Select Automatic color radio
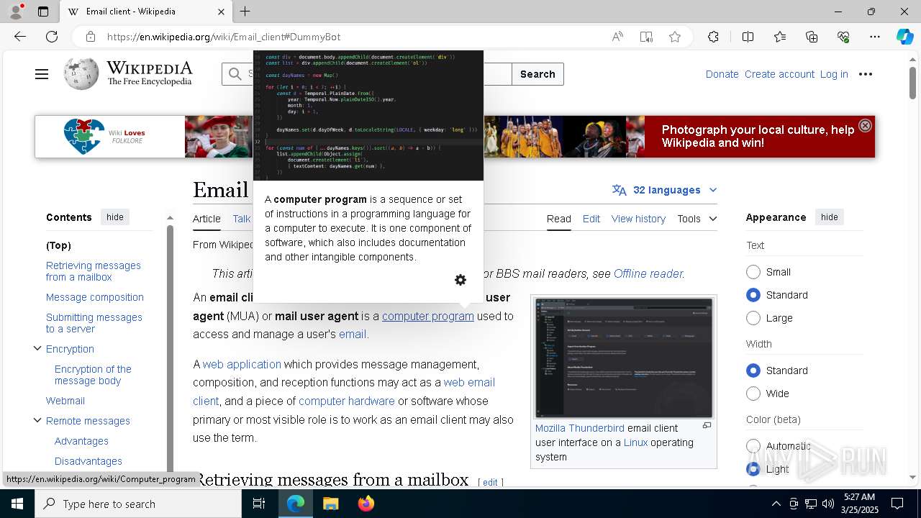 (x=753, y=446)
